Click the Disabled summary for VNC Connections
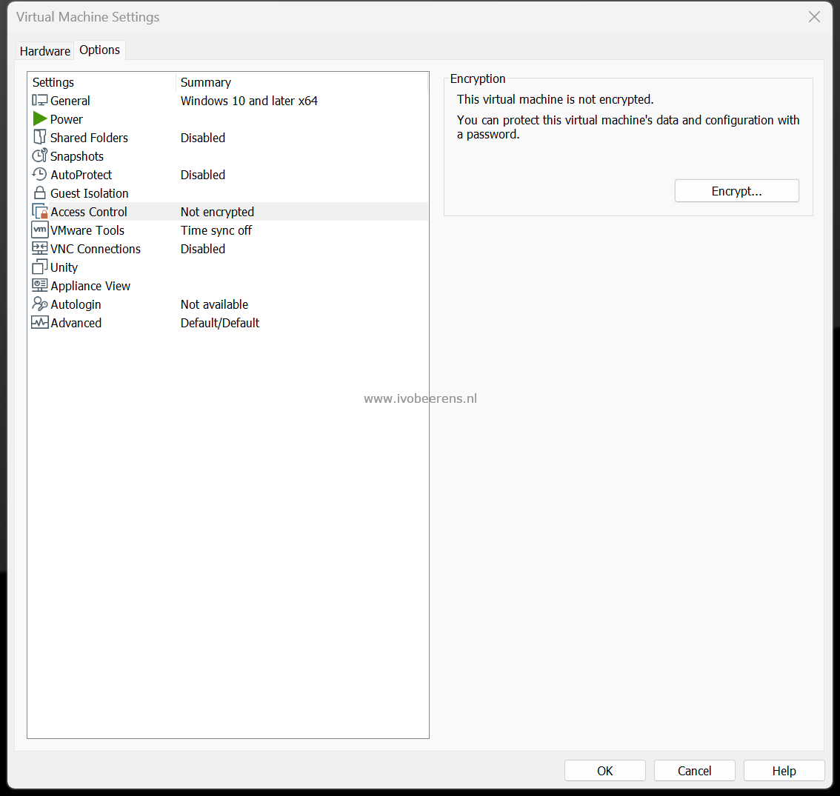This screenshot has height=796, width=840. [x=202, y=249]
